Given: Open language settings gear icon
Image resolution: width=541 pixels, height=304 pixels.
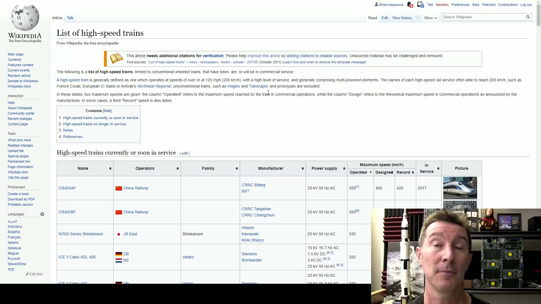Looking at the screenshot, I should pos(42,214).
